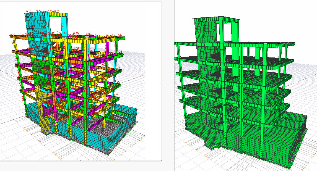317x171 pixels.
Task: Click the red ratio label "0.94"
Action: pyautogui.click(x=76, y=48)
